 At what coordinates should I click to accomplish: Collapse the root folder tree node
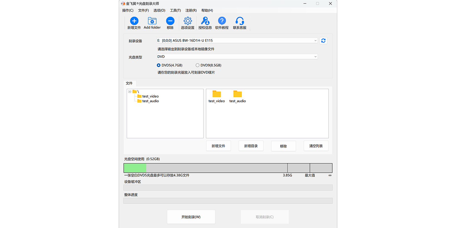(130, 91)
